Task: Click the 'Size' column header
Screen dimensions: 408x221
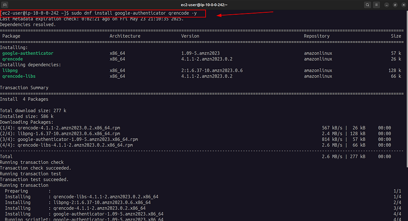Action: tap(396, 36)
